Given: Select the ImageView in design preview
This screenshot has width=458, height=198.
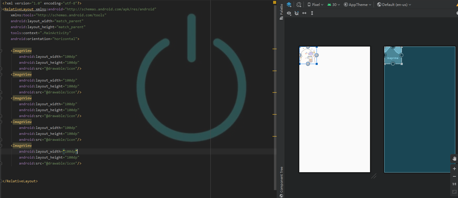Looking at the screenshot, I should coord(308,55).
